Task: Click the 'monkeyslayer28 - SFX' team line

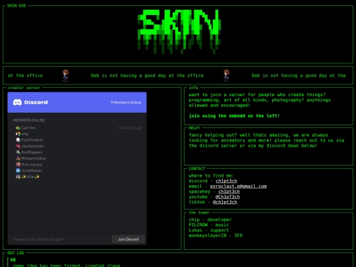Action: pos(216,235)
